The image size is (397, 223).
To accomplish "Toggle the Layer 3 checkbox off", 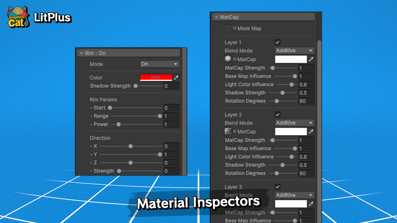I will [x=277, y=187].
